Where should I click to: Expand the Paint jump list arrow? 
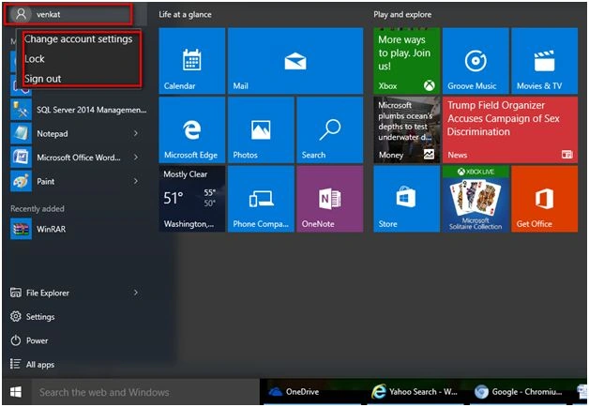point(136,181)
